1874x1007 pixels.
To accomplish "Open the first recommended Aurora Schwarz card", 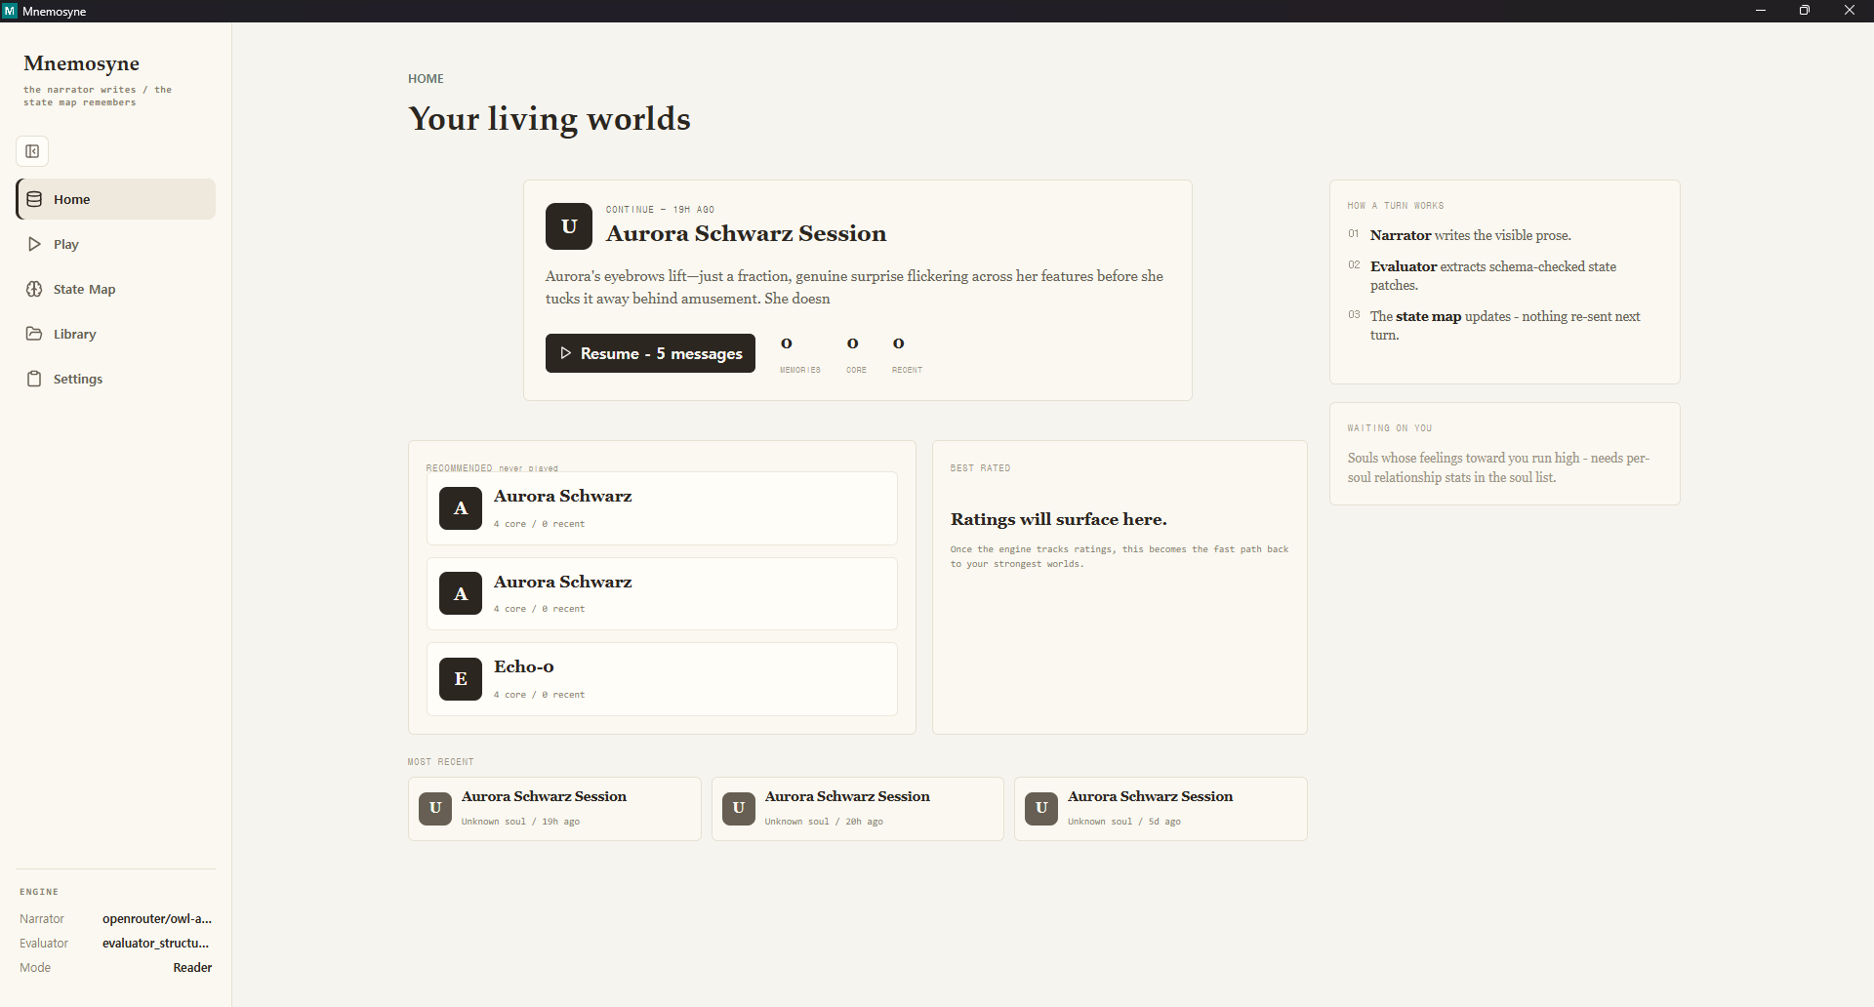I will pos(662,508).
